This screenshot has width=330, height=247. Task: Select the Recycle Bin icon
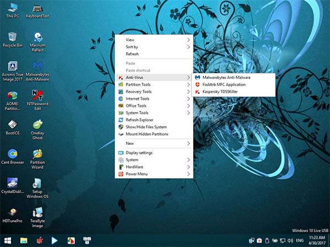point(13,40)
